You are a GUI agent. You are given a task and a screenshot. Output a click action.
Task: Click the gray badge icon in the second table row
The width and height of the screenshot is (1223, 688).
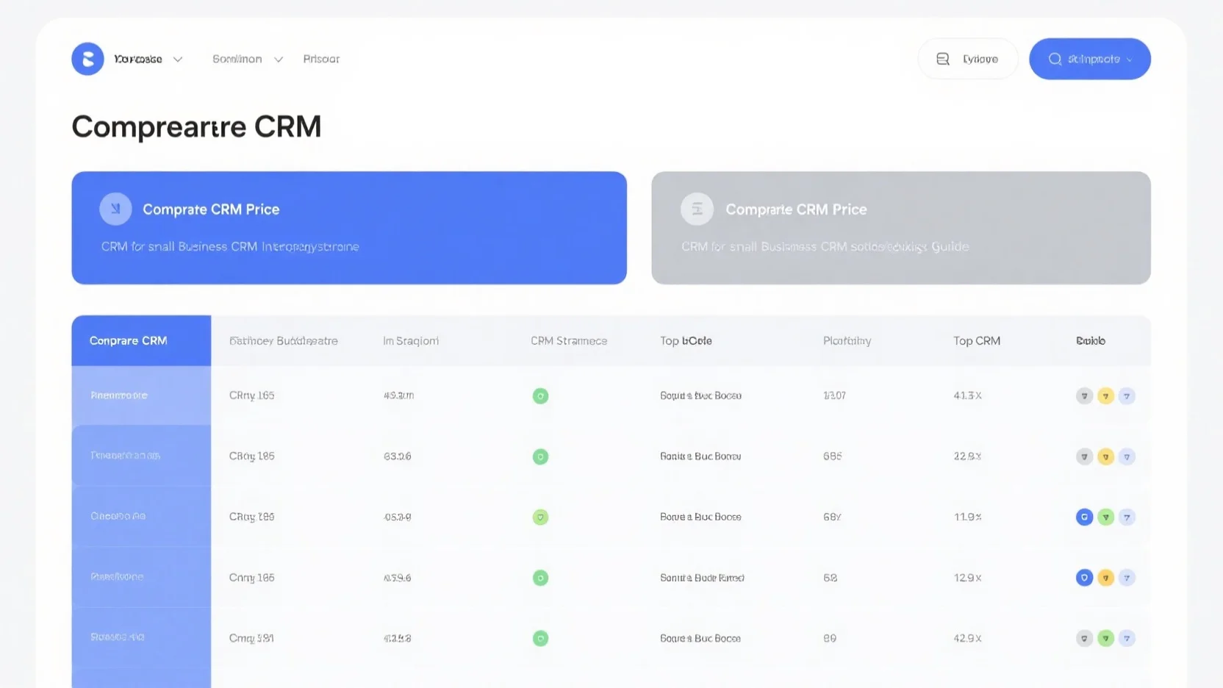pyautogui.click(x=1084, y=456)
